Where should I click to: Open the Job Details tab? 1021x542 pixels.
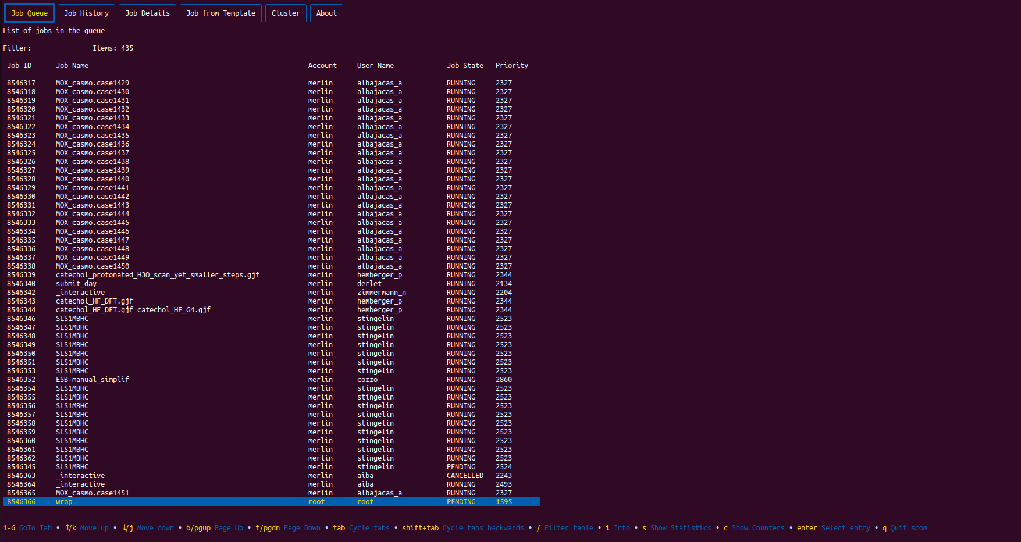(x=147, y=12)
